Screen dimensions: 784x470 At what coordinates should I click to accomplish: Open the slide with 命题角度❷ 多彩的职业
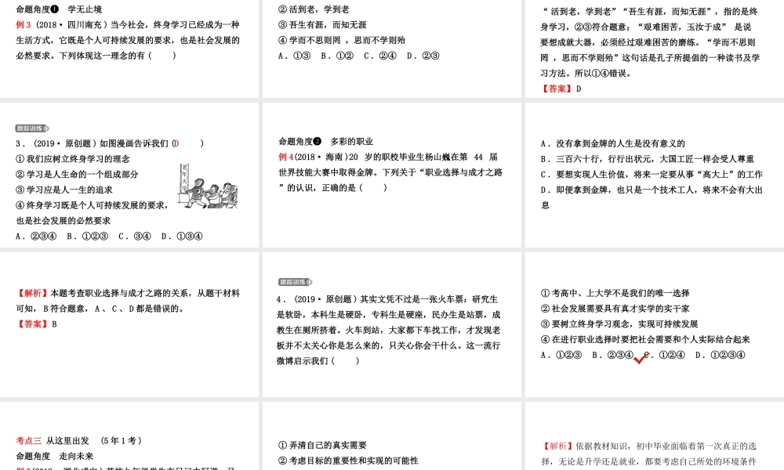(392, 175)
